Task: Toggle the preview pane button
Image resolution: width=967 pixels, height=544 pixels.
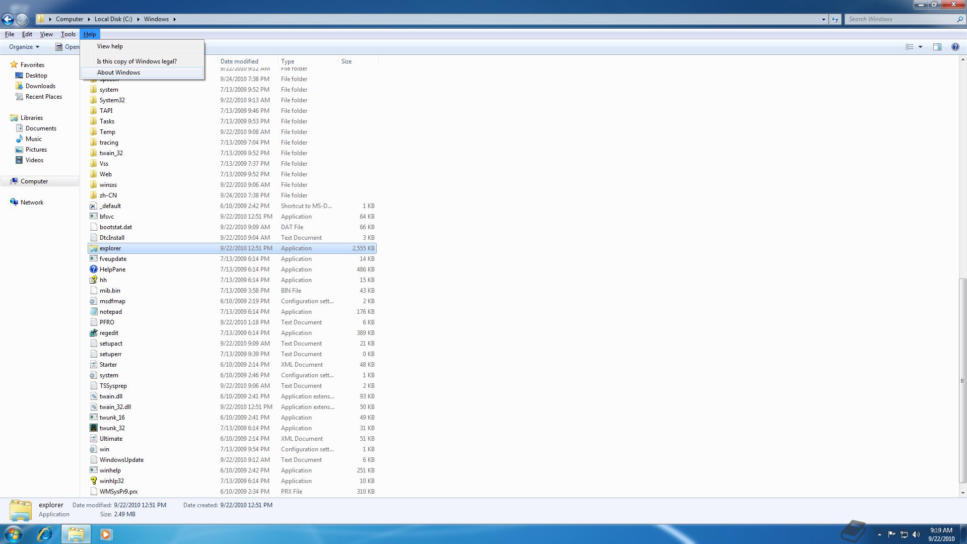Action: 937,47
